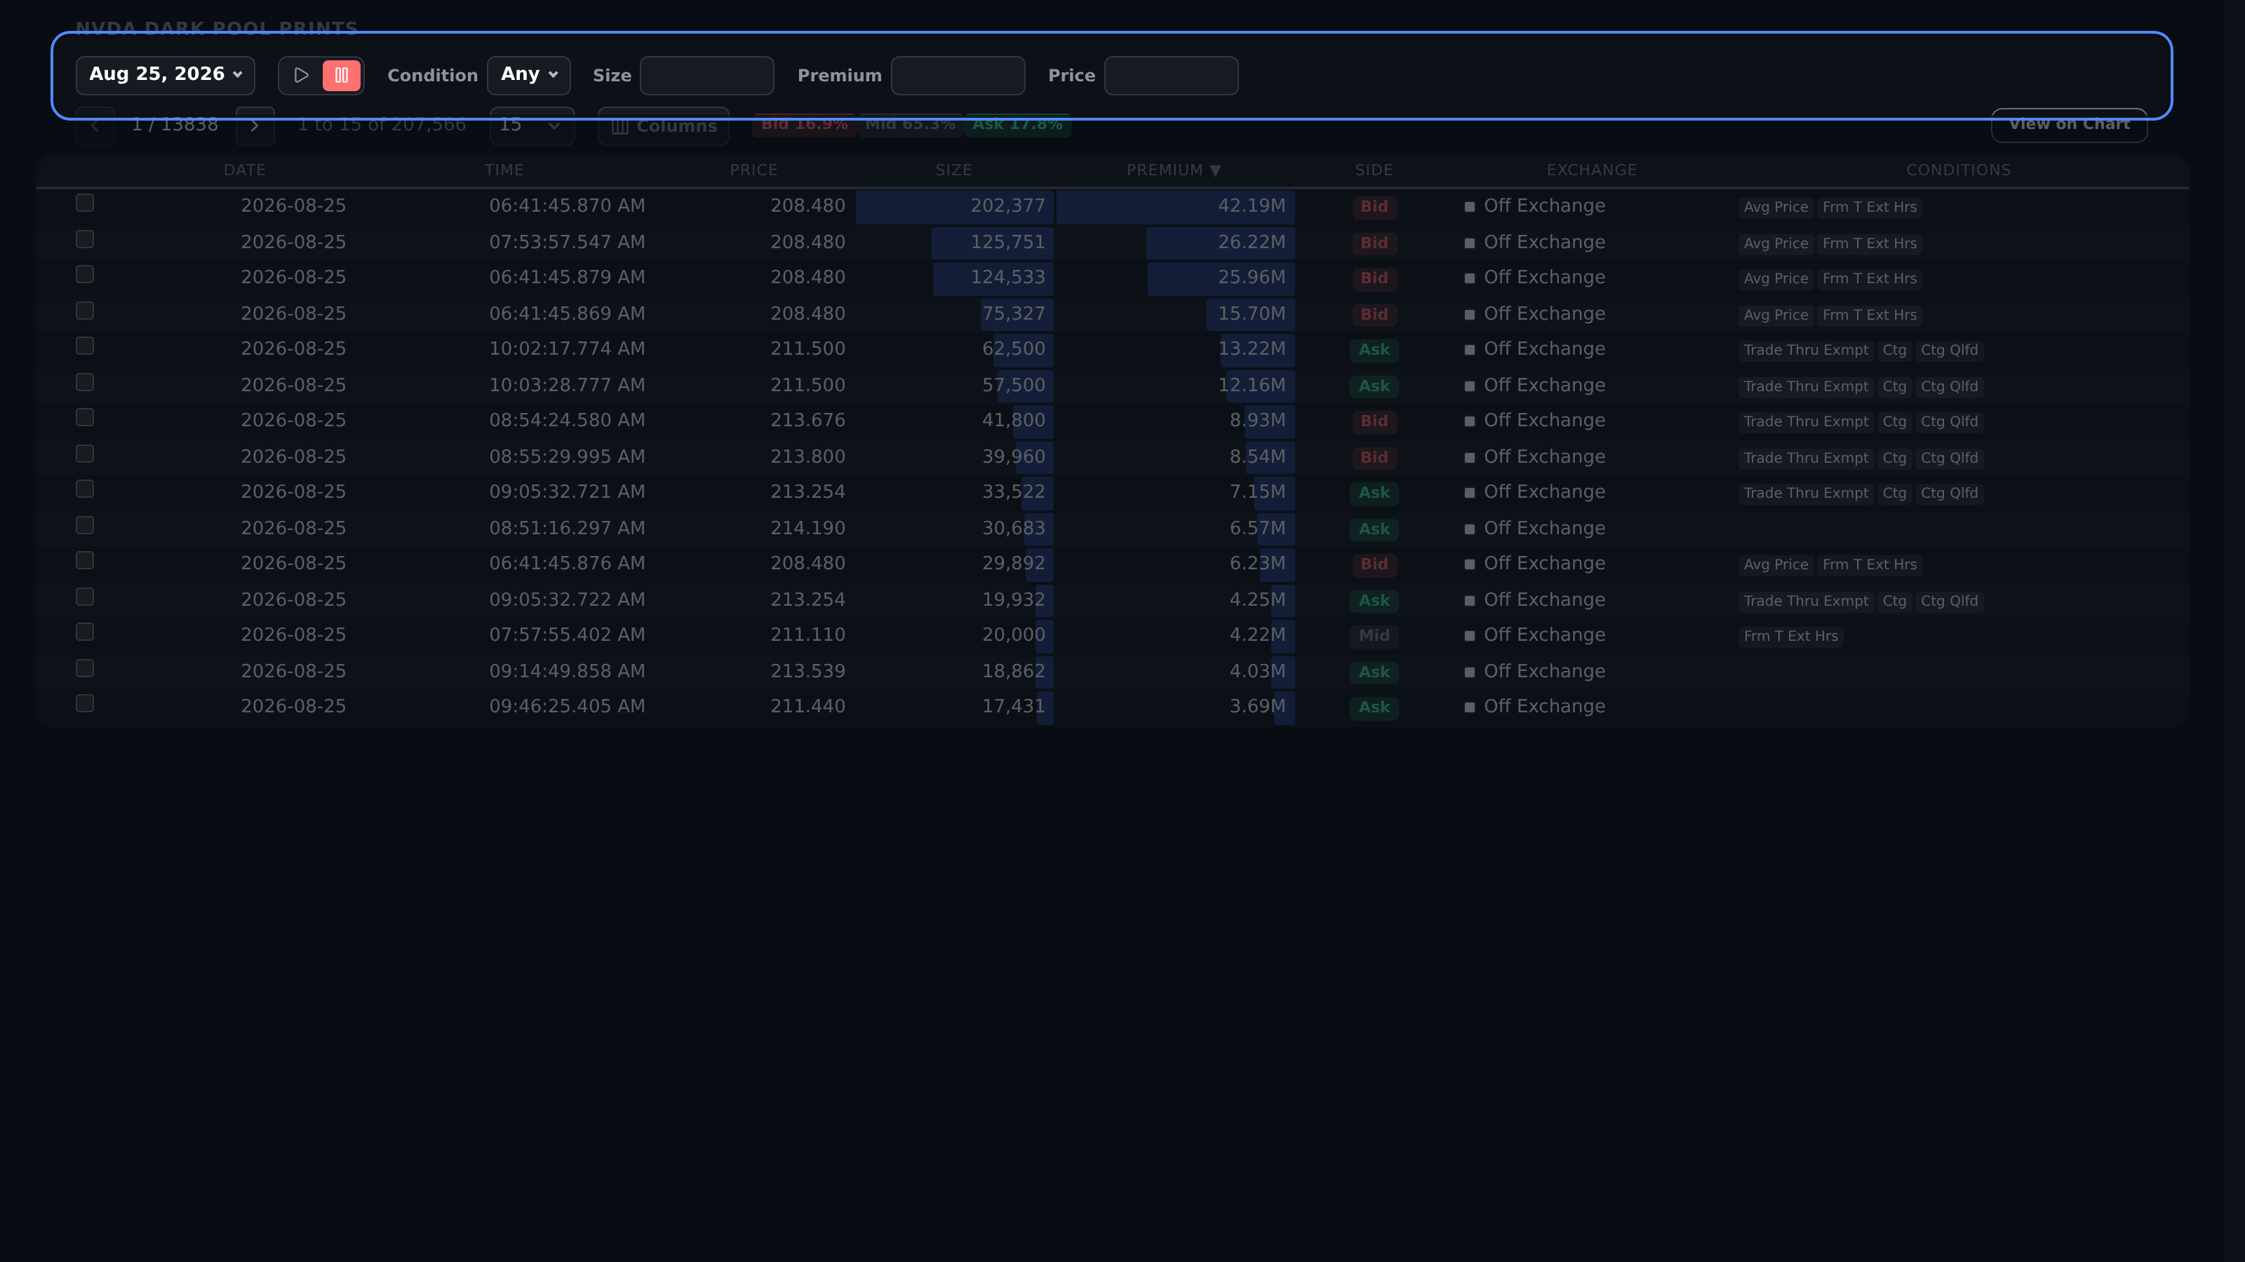Click View on Chart button

(2069, 125)
